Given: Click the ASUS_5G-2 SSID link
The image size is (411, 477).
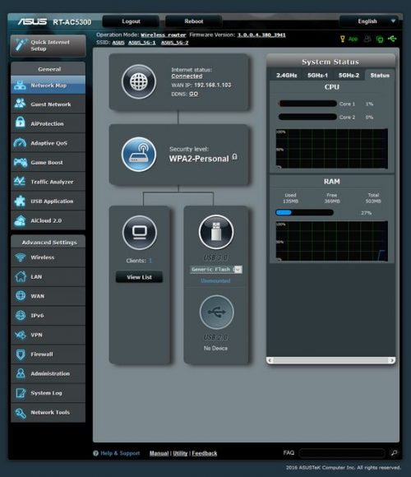Looking at the screenshot, I should pyautogui.click(x=175, y=43).
